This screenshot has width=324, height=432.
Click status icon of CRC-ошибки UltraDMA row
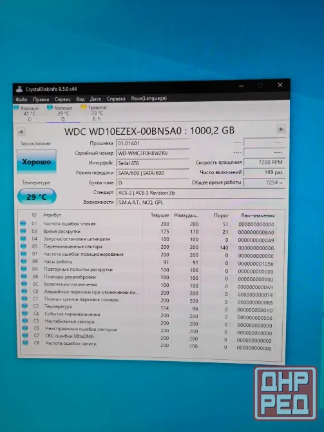tap(25, 335)
